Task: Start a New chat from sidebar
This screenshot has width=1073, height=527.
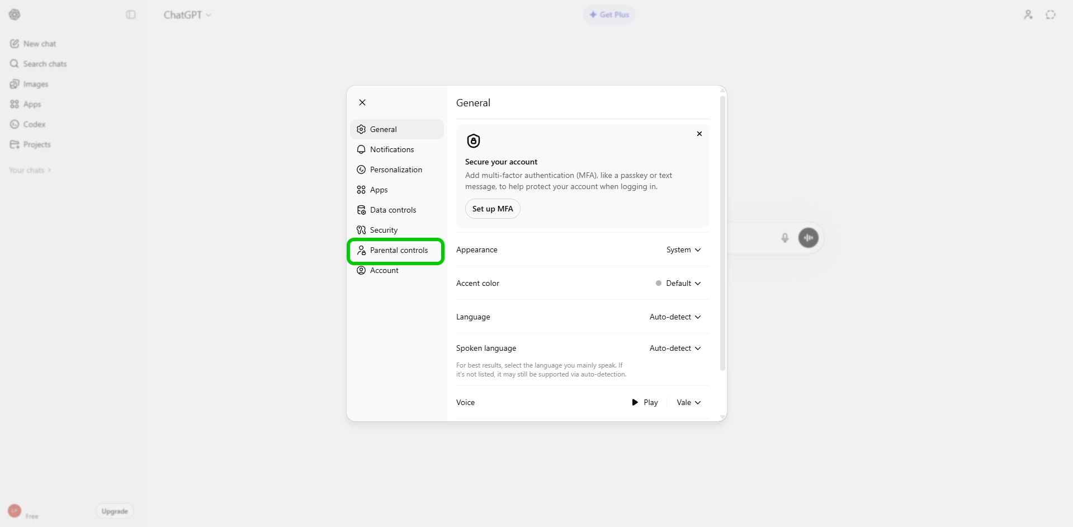Action: coord(39,44)
